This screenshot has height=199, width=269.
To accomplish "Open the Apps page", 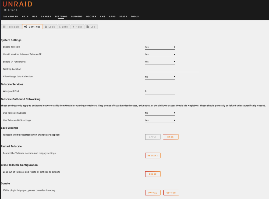I will [x=112, y=16].
